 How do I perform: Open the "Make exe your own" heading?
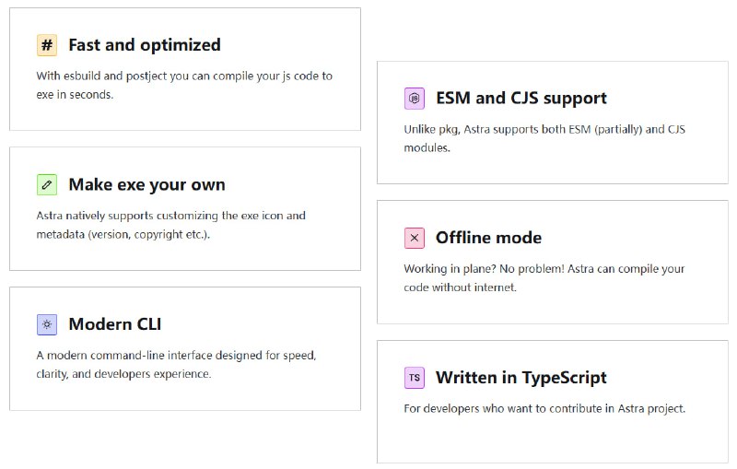(x=146, y=185)
